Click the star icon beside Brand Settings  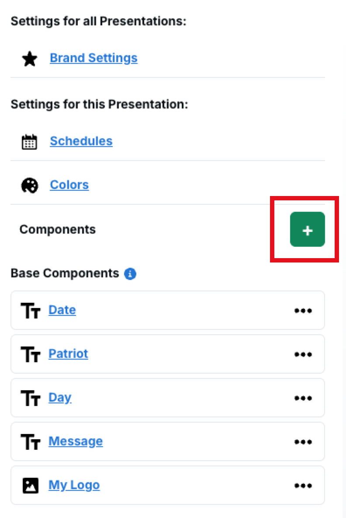pos(30,59)
